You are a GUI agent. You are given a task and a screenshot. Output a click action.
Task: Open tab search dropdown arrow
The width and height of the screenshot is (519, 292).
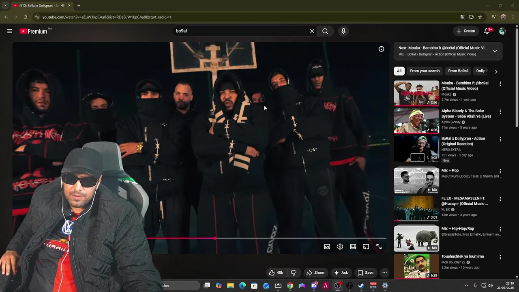pyautogui.click(x=5, y=6)
